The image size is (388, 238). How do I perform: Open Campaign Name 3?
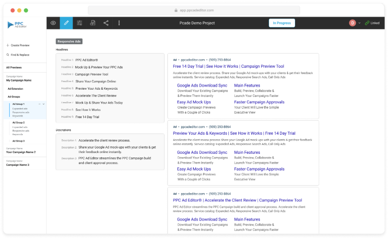[x=17, y=165]
